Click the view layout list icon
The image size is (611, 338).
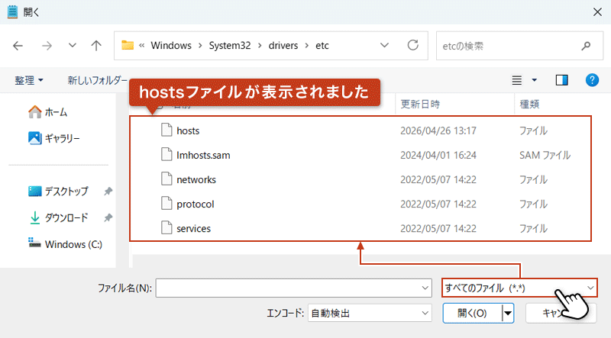517,80
